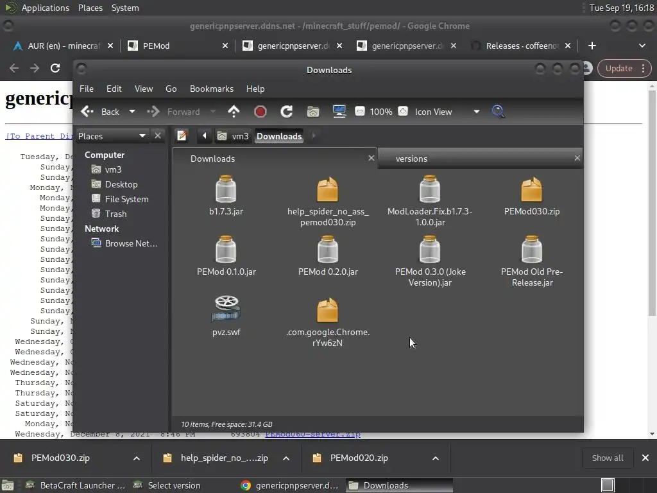
Task: Go back using the Back arrow button
Action: click(x=100, y=112)
